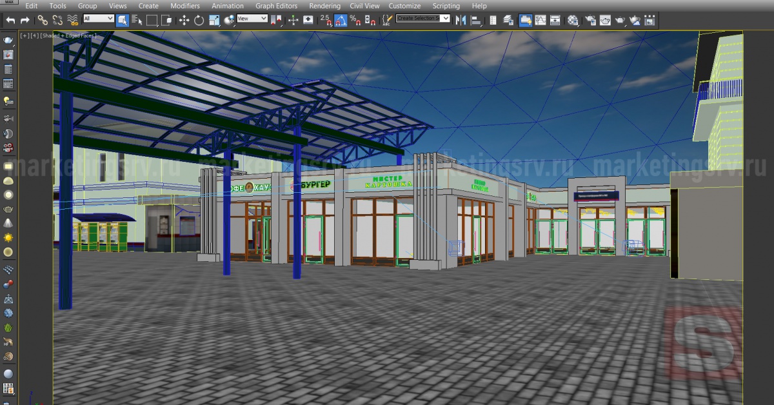Open the Curve Editor icon
774x405 pixels.
pos(541,21)
